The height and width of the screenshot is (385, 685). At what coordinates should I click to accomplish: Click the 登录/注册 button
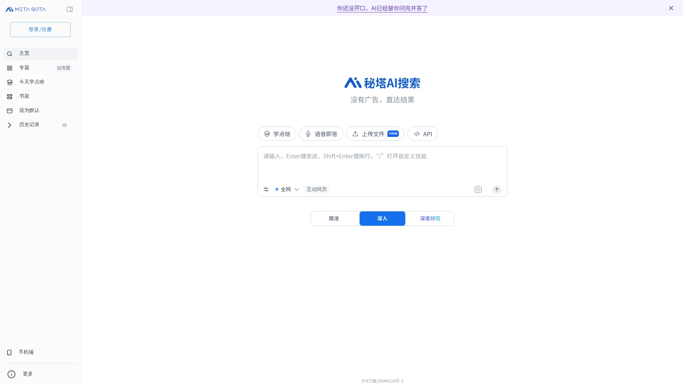point(40,29)
